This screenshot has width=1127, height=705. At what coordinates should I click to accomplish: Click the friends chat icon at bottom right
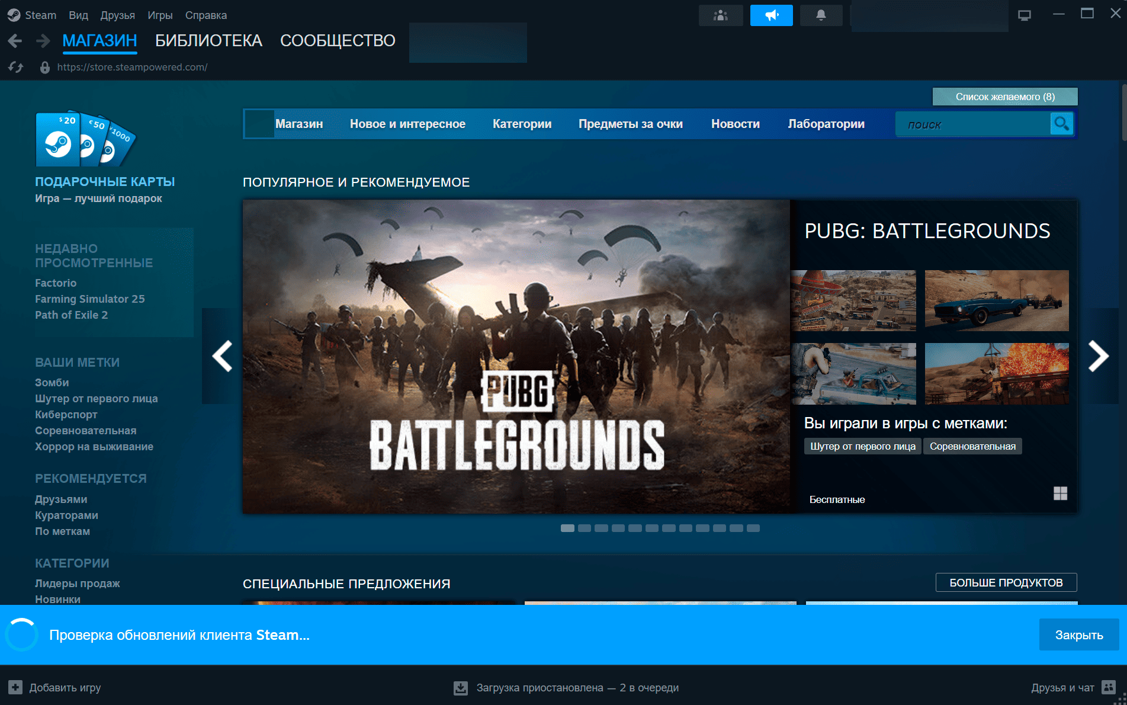pos(1109,687)
